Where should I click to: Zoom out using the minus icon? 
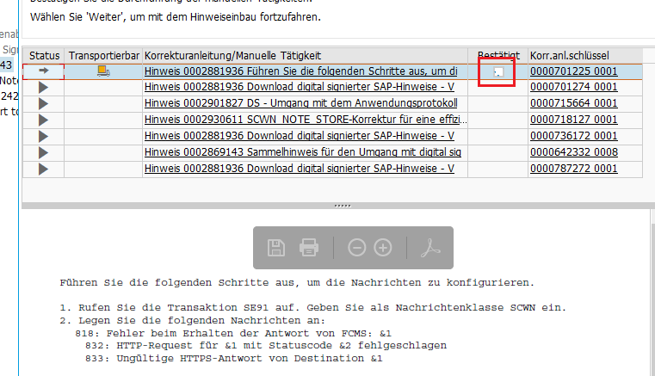[357, 248]
